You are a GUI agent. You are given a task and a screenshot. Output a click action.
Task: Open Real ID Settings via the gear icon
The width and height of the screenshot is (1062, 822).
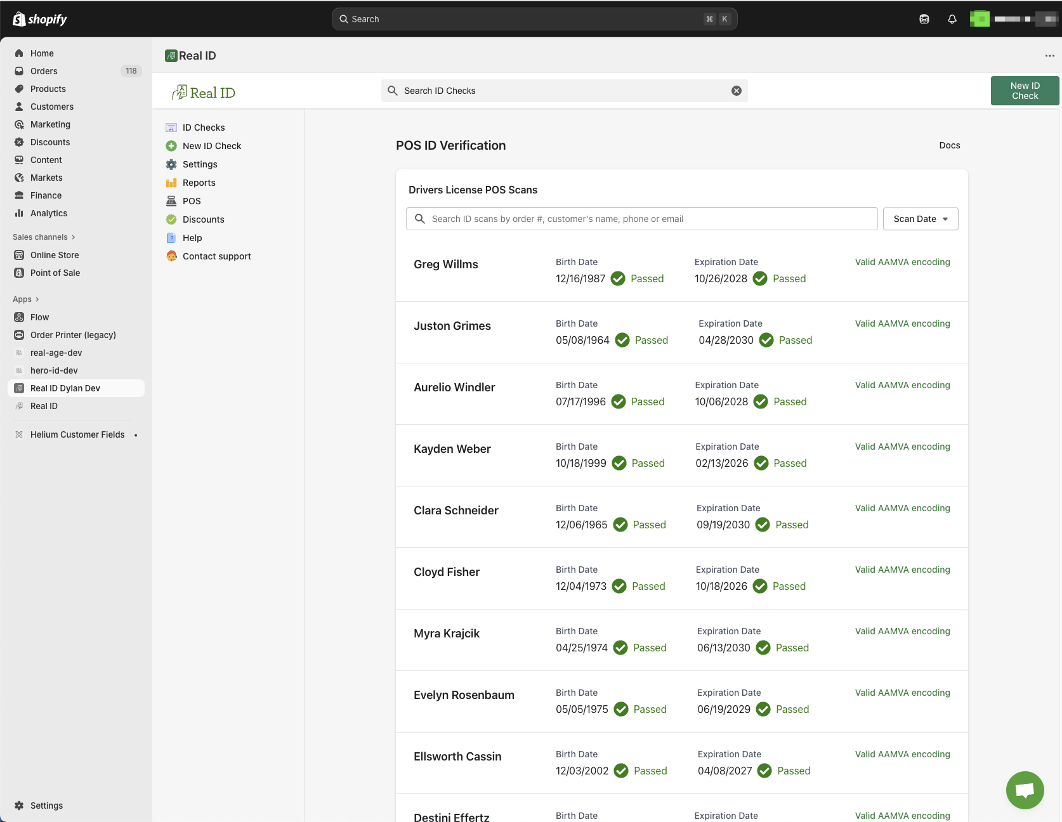171,164
